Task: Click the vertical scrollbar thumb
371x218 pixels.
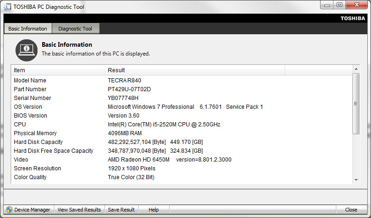Action: coord(356,104)
